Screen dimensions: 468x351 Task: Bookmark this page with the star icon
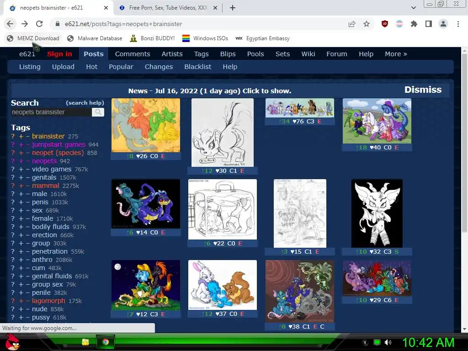coord(367,24)
